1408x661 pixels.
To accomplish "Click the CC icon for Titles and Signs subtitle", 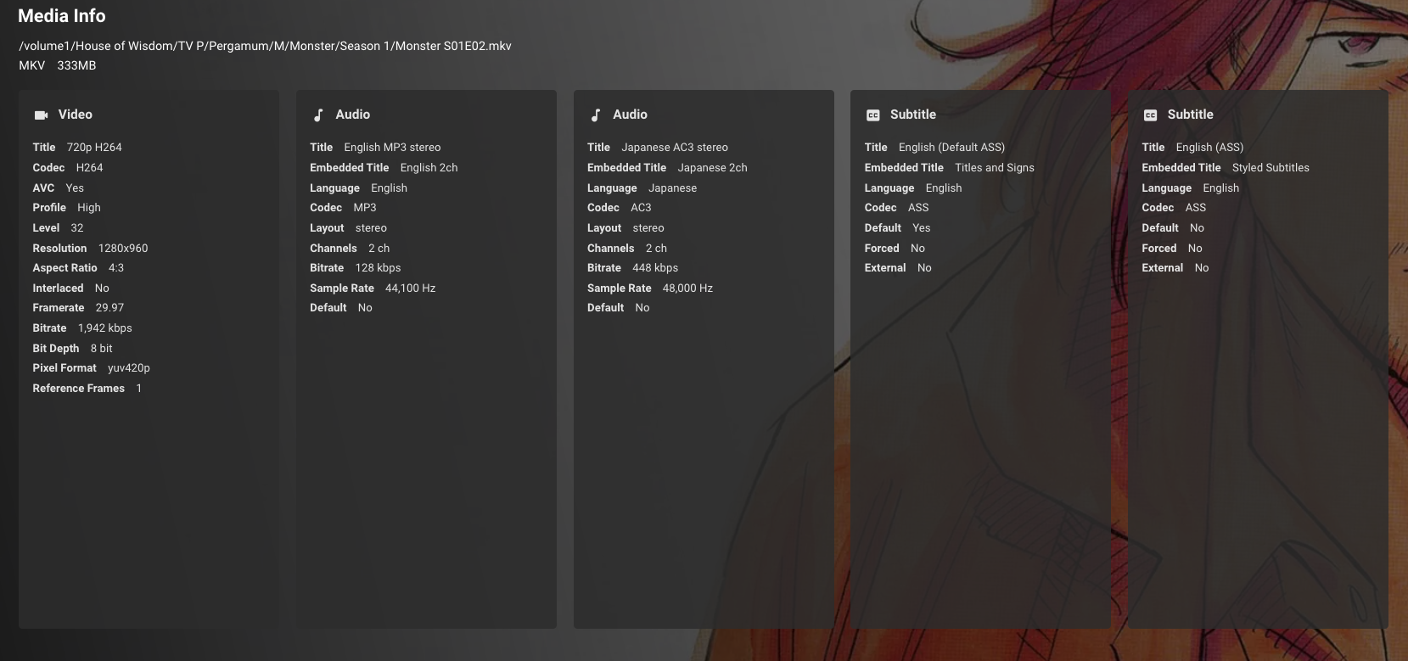I will [872, 115].
